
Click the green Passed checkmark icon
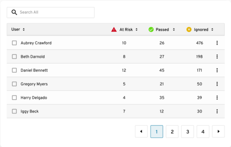click(151, 30)
